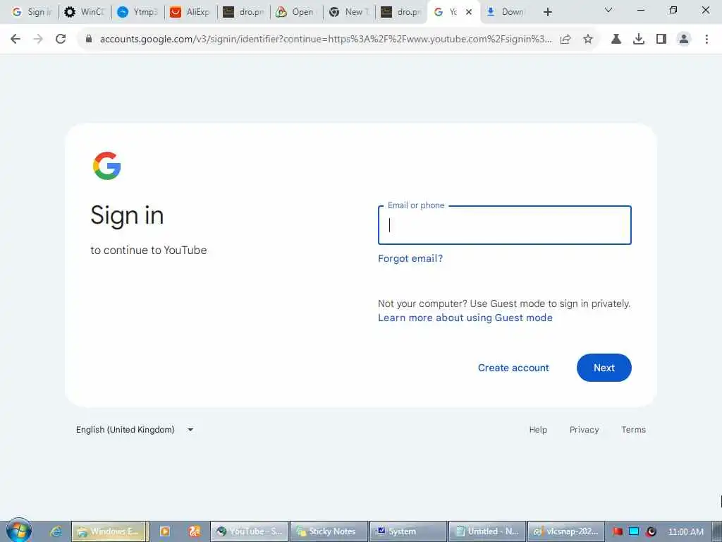Reload the page with the refresh icon
This screenshot has width=722, height=542.
[x=61, y=40]
